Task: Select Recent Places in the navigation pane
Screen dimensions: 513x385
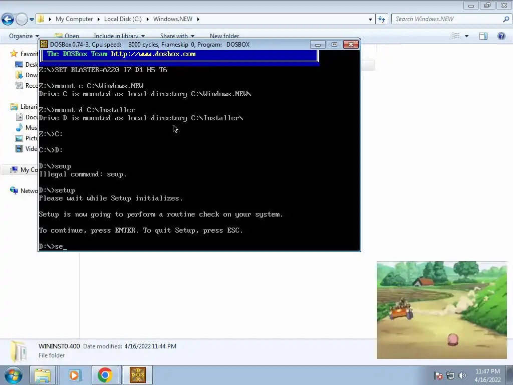Action: [26, 85]
